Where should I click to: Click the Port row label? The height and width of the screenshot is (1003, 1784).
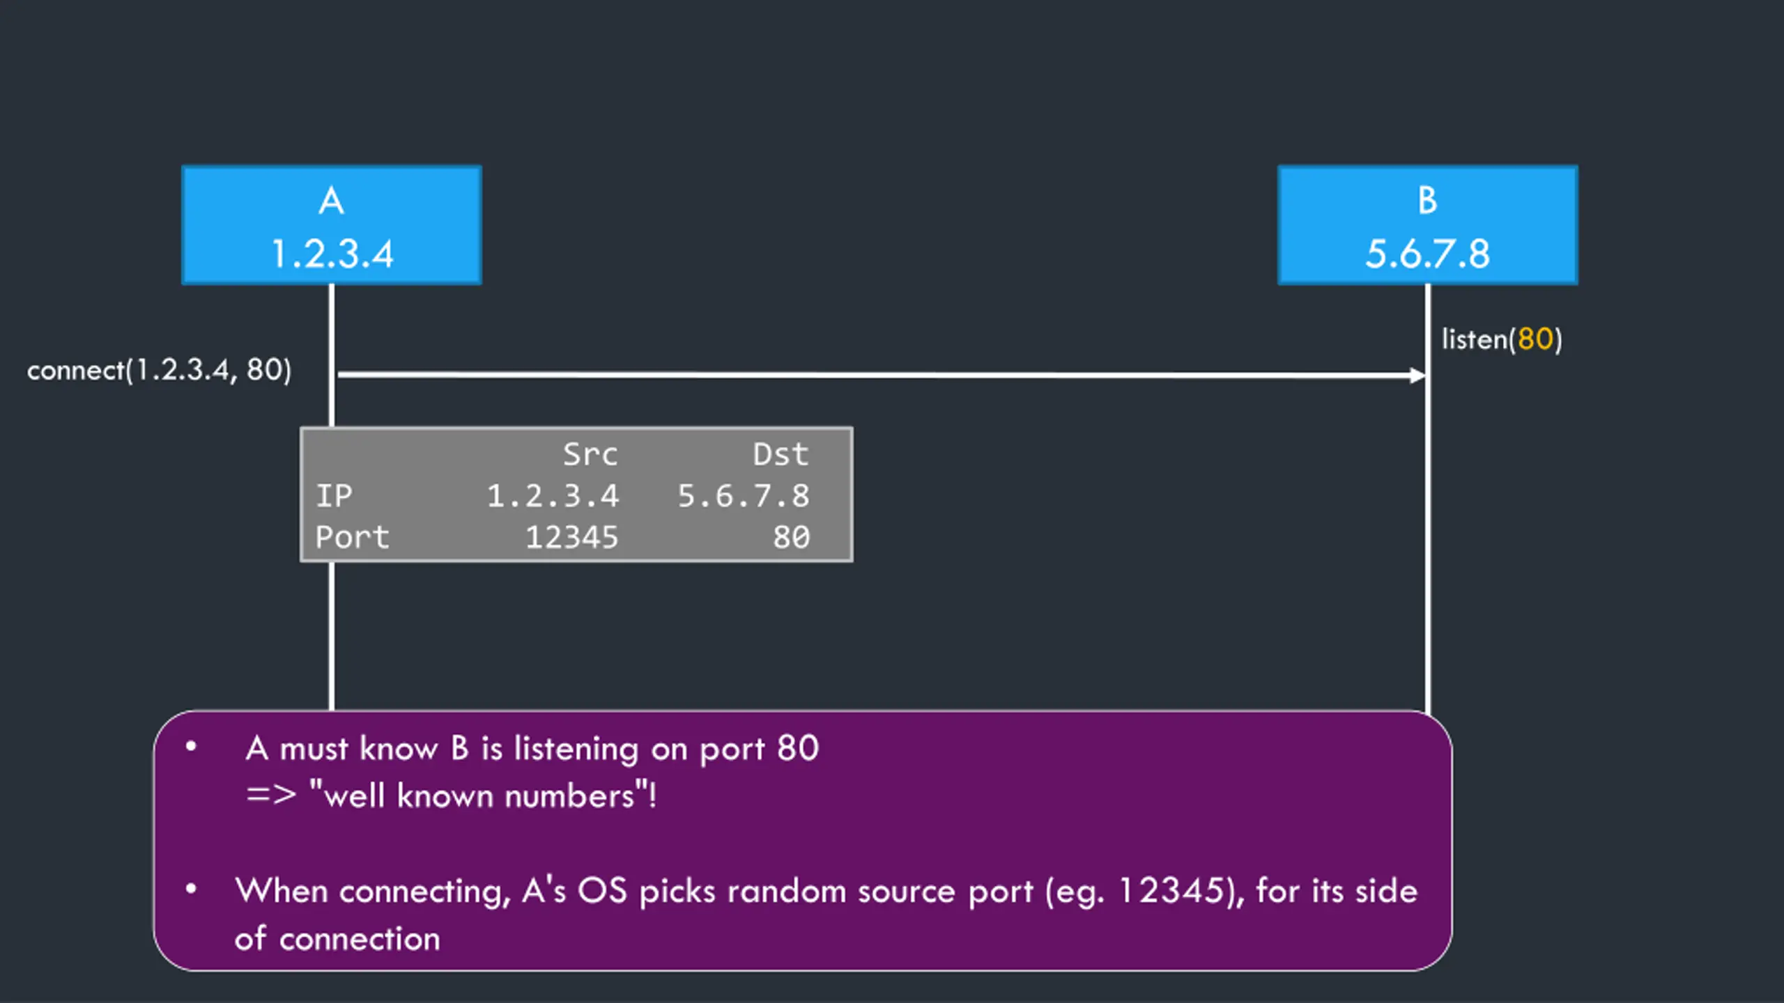(353, 537)
